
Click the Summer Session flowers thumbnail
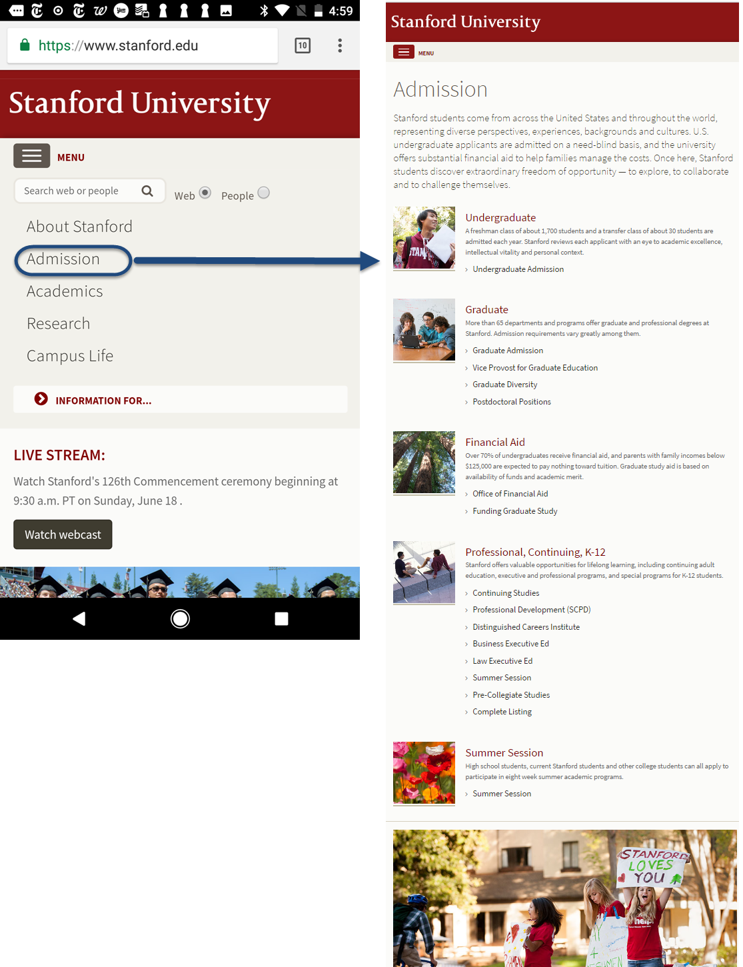424,772
